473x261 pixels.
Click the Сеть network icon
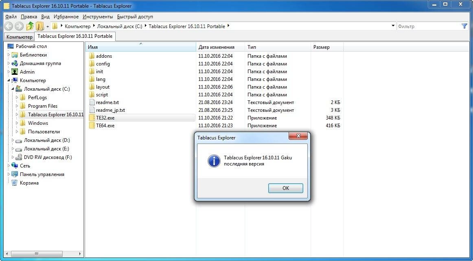(x=15, y=166)
